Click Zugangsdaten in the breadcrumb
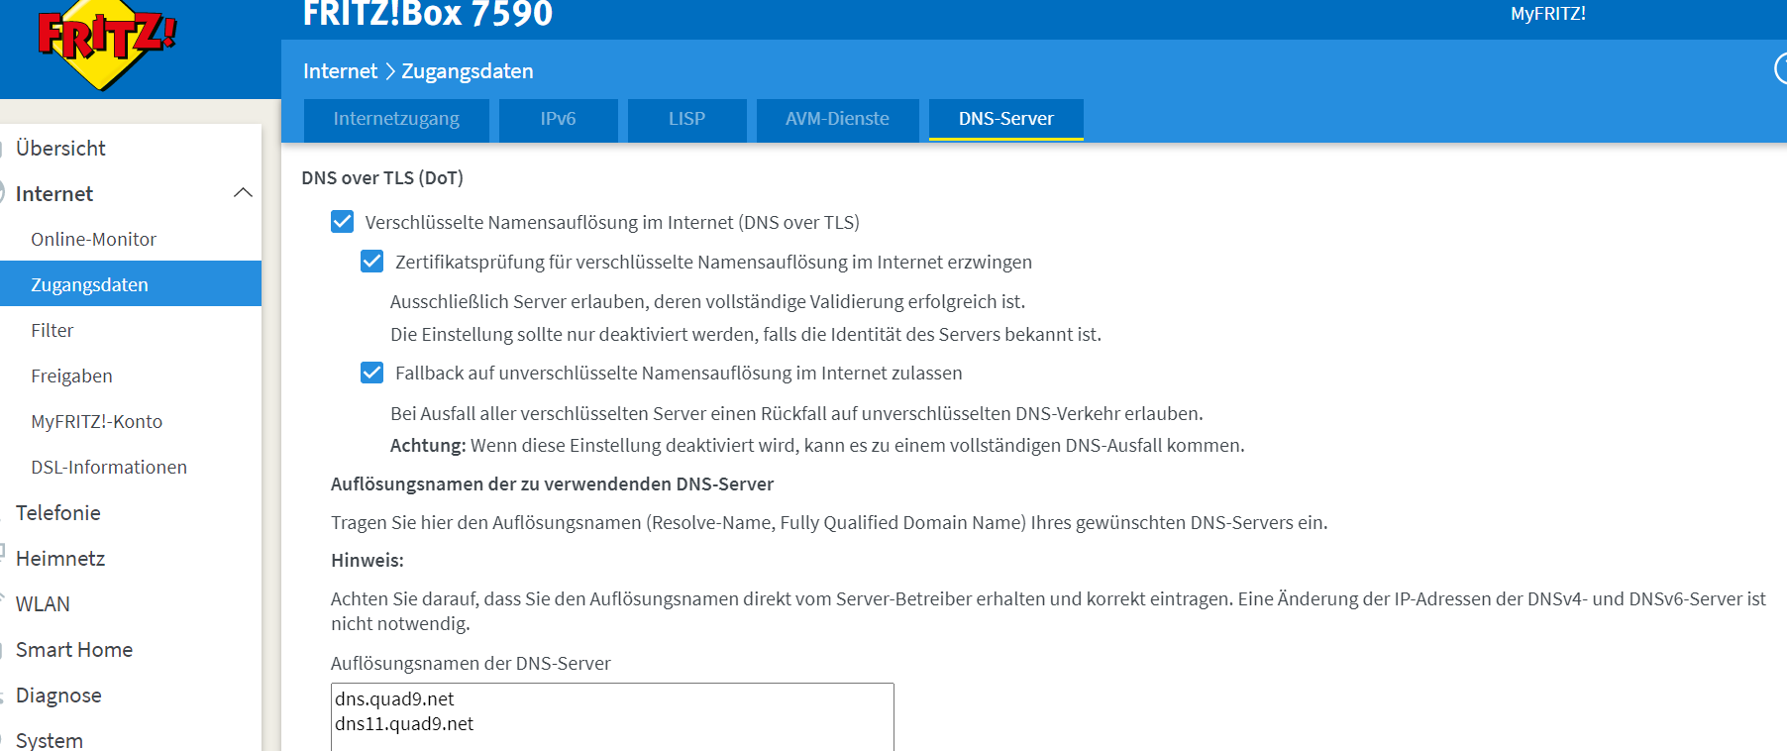Screen dimensions: 1787x751 (x=468, y=71)
